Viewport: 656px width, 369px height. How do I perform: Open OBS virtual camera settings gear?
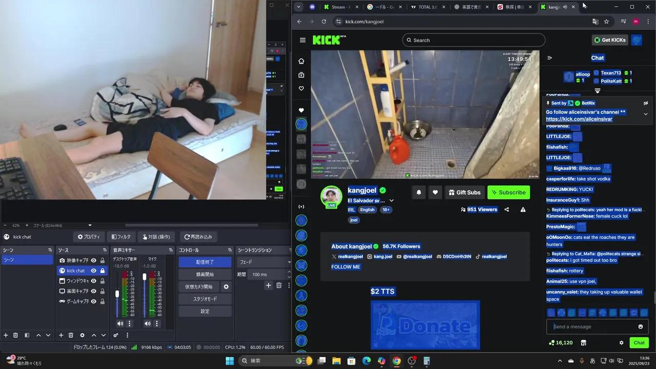click(x=226, y=286)
